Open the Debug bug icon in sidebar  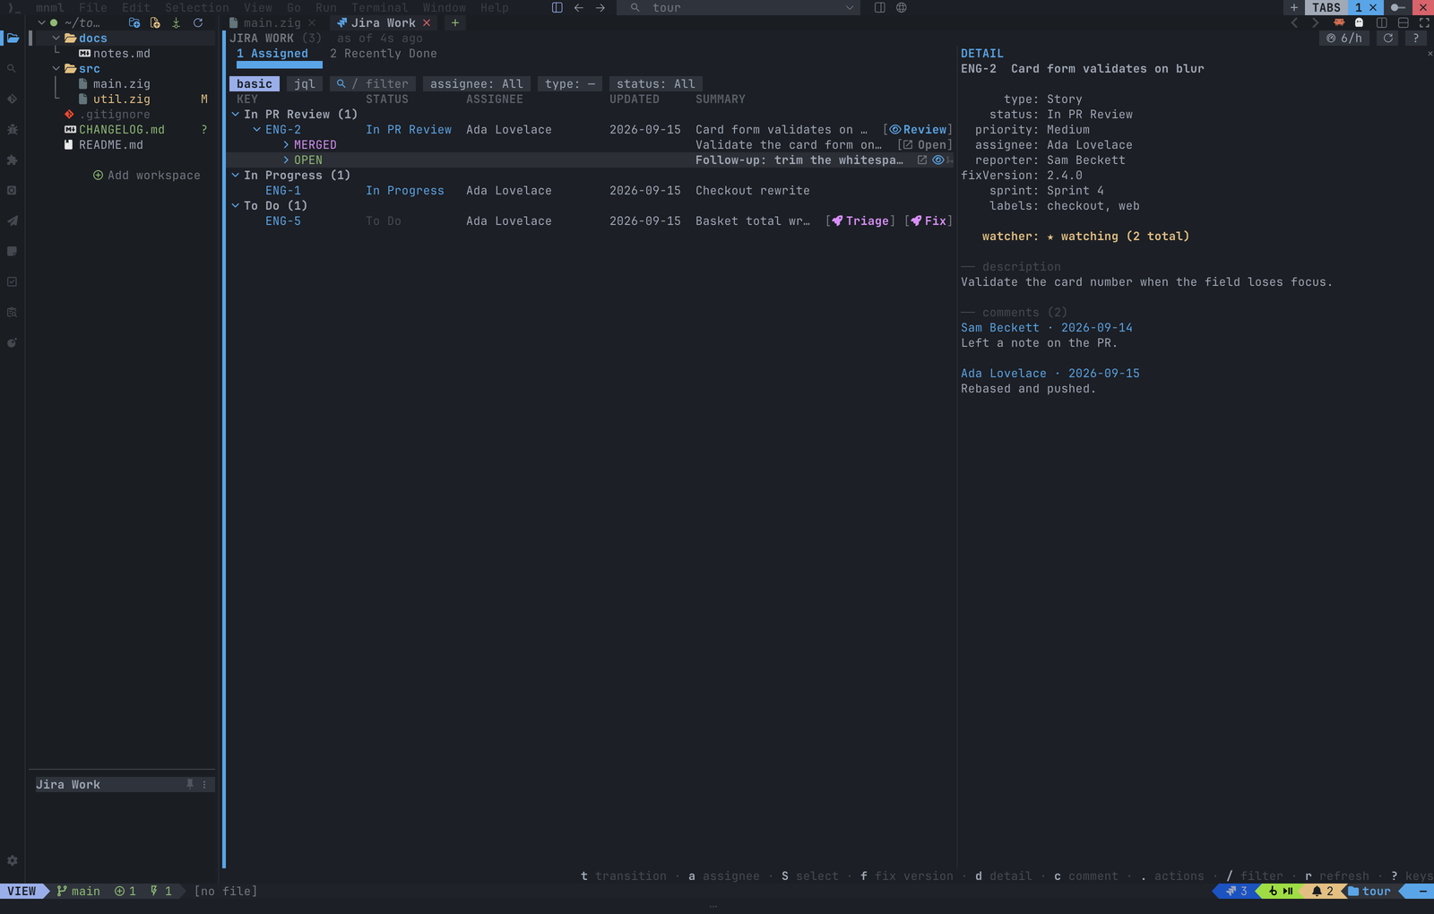click(12, 130)
